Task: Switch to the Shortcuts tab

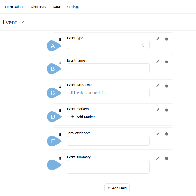Action: [x=39, y=7]
